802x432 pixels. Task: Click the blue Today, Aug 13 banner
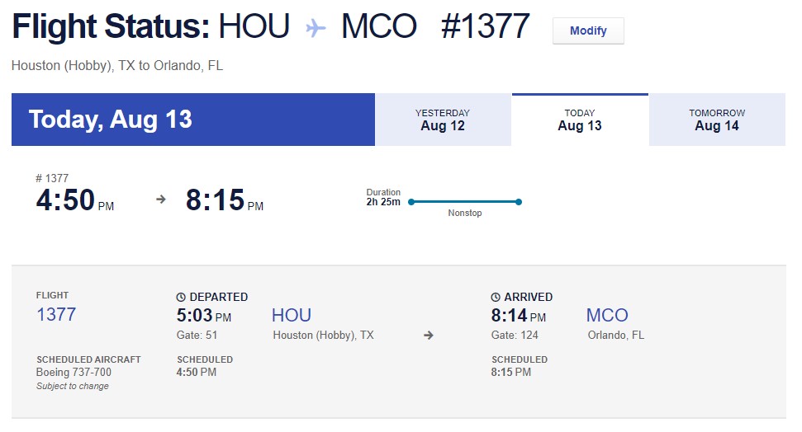coord(193,120)
